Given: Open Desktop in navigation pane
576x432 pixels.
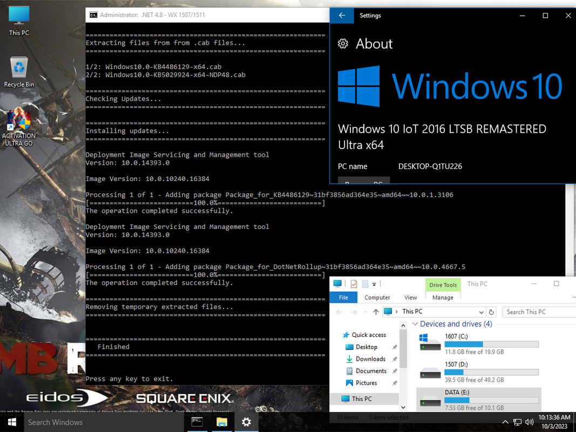Looking at the screenshot, I should 366,347.
